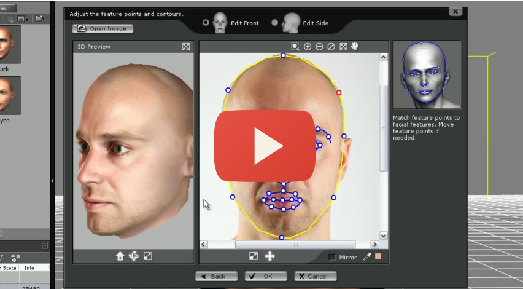Open the skin color swatch
The height and width of the screenshot is (289, 523).
[x=378, y=256]
